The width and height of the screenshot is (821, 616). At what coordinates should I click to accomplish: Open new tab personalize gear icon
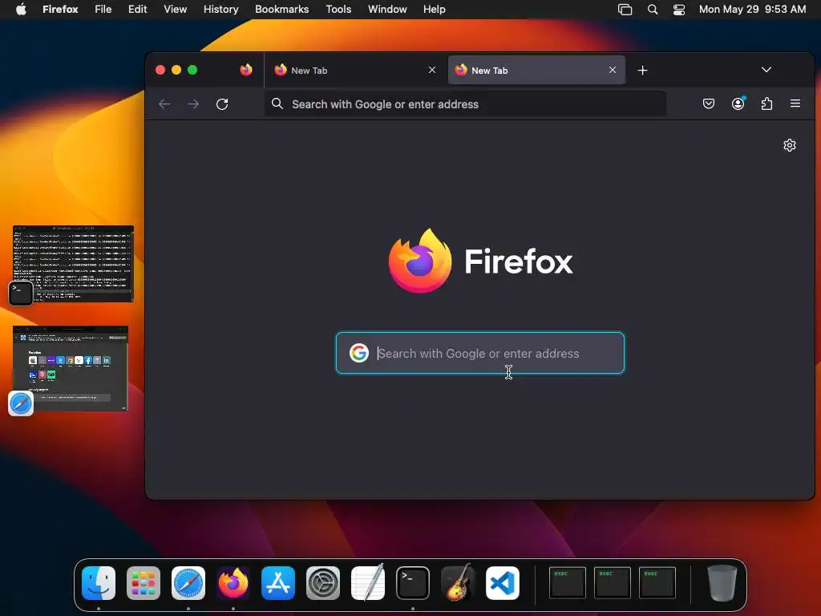(x=790, y=145)
